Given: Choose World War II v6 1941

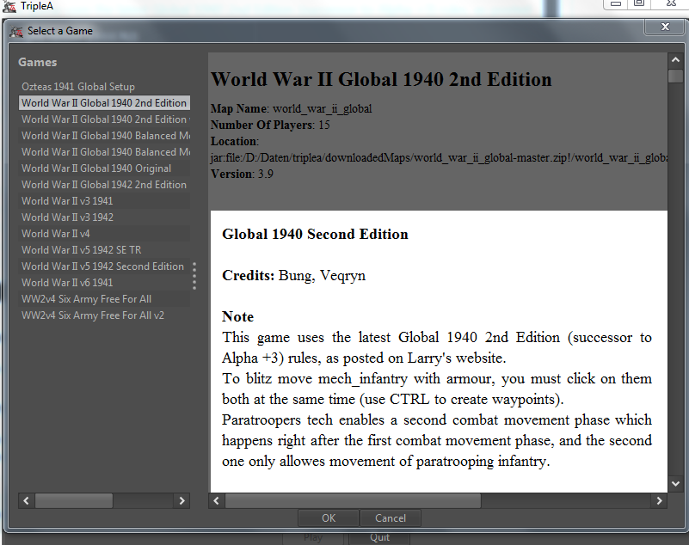Looking at the screenshot, I should click(x=104, y=282).
